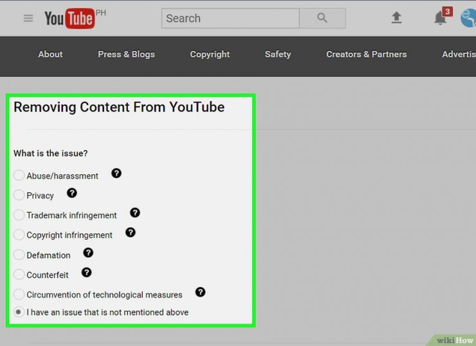Click the help icon beside Trademark infringement

pyautogui.click(x=135, y=213)
